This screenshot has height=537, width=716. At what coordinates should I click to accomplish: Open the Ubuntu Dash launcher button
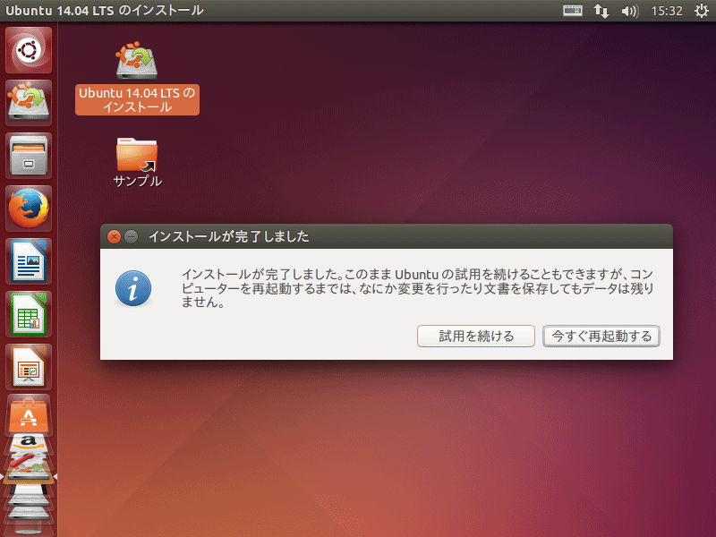(29, 50)
